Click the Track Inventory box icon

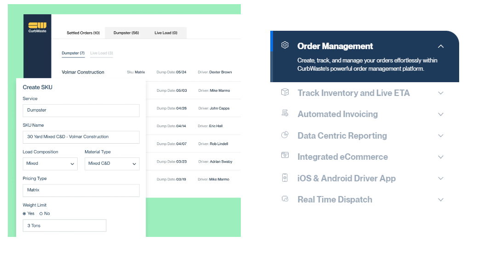(285, 92)
